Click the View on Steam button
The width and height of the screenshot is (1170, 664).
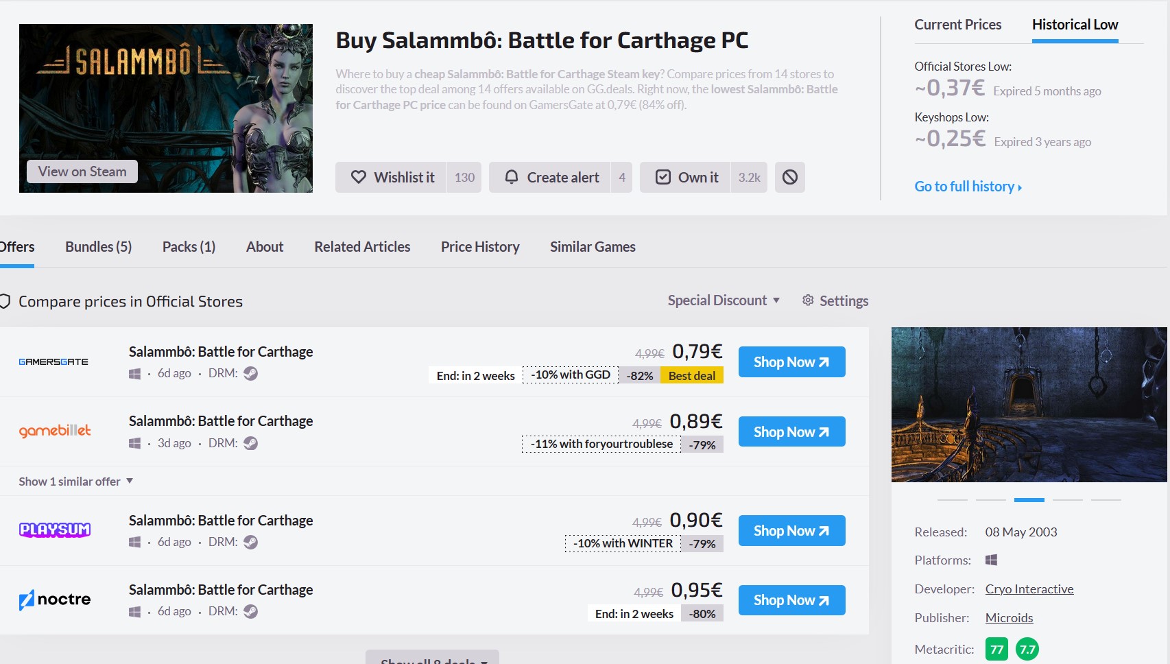point(82,171)
